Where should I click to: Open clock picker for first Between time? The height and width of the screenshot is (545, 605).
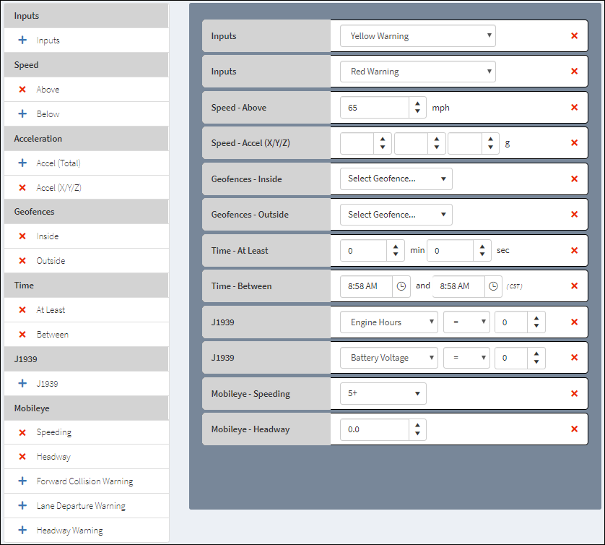click(x=401, y=286)
